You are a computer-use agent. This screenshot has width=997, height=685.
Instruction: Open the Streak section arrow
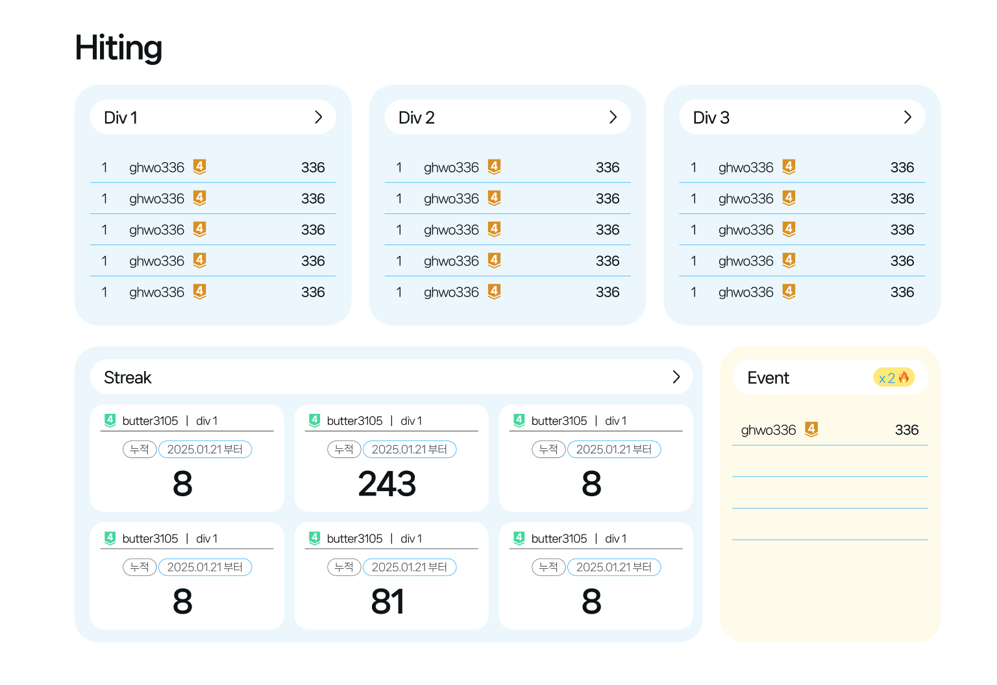coord(676,377)
